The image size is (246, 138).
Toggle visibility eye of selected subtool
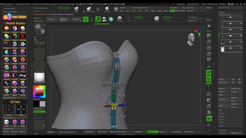241,36
